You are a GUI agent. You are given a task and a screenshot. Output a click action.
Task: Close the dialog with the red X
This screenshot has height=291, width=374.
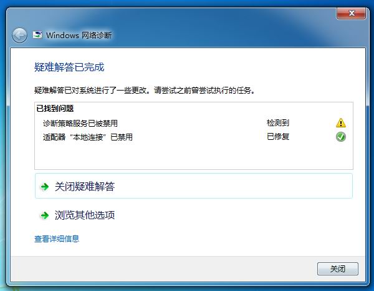pyautogui.click(x=351, y=13)
